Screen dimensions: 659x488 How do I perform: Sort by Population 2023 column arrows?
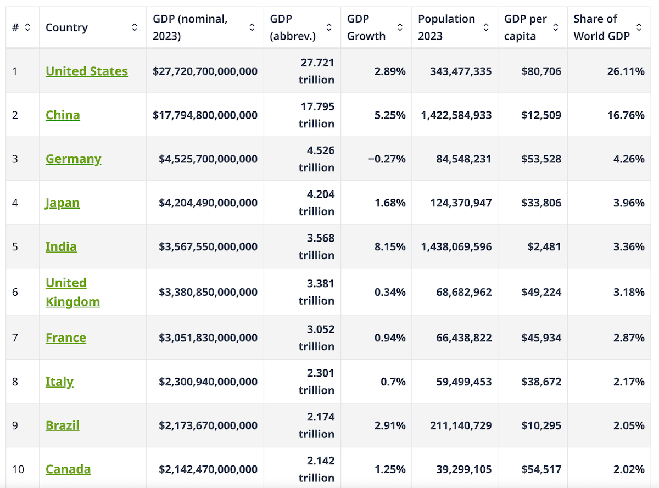(486, 27)
